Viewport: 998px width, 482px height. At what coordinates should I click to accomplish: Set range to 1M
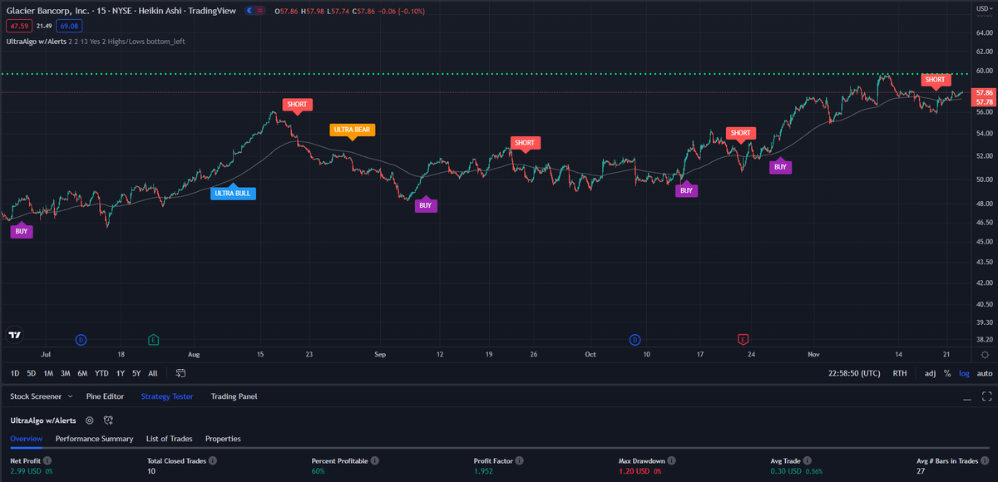click(48, 374)
